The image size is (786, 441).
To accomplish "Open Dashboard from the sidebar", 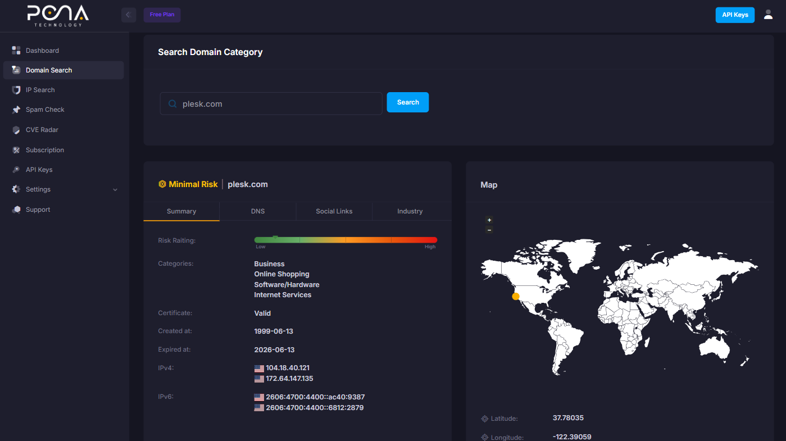I will click(63, 51).
